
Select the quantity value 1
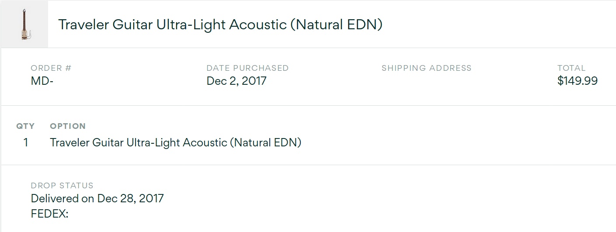pos(26,142)
